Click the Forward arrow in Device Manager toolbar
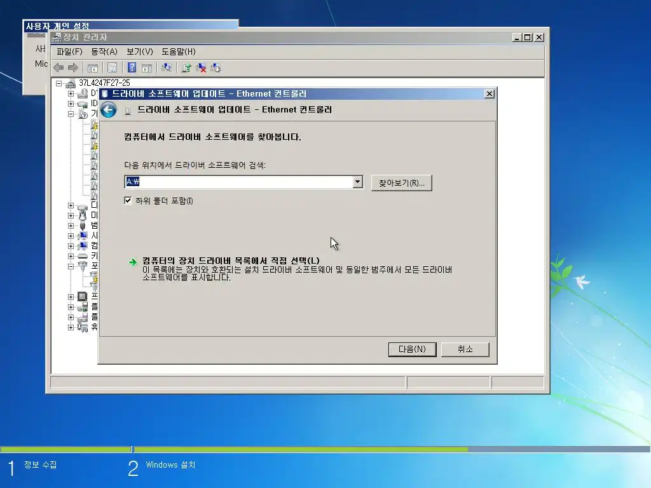The width and height of the screenshot is (651, 488). point(73,67)
